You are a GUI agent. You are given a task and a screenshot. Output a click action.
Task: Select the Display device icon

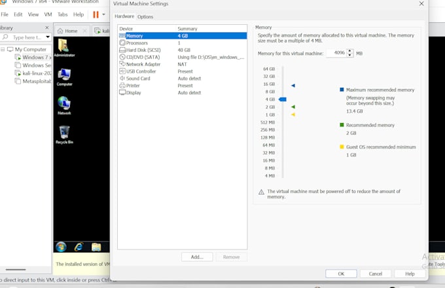[x=122, y=92]
